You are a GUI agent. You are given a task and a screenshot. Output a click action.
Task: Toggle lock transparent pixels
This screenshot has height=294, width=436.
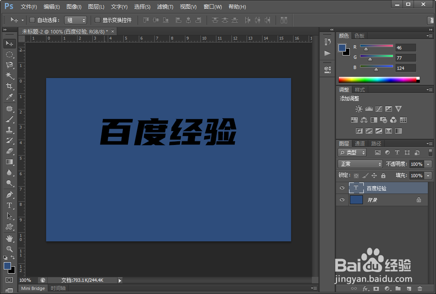click(x=356, y=176)
